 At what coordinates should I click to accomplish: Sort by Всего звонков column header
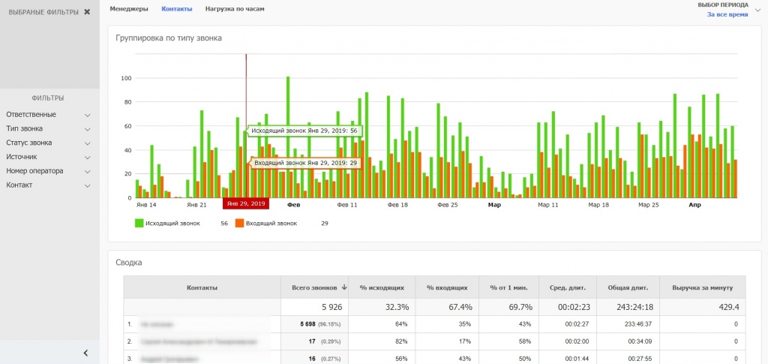point(314,287)
